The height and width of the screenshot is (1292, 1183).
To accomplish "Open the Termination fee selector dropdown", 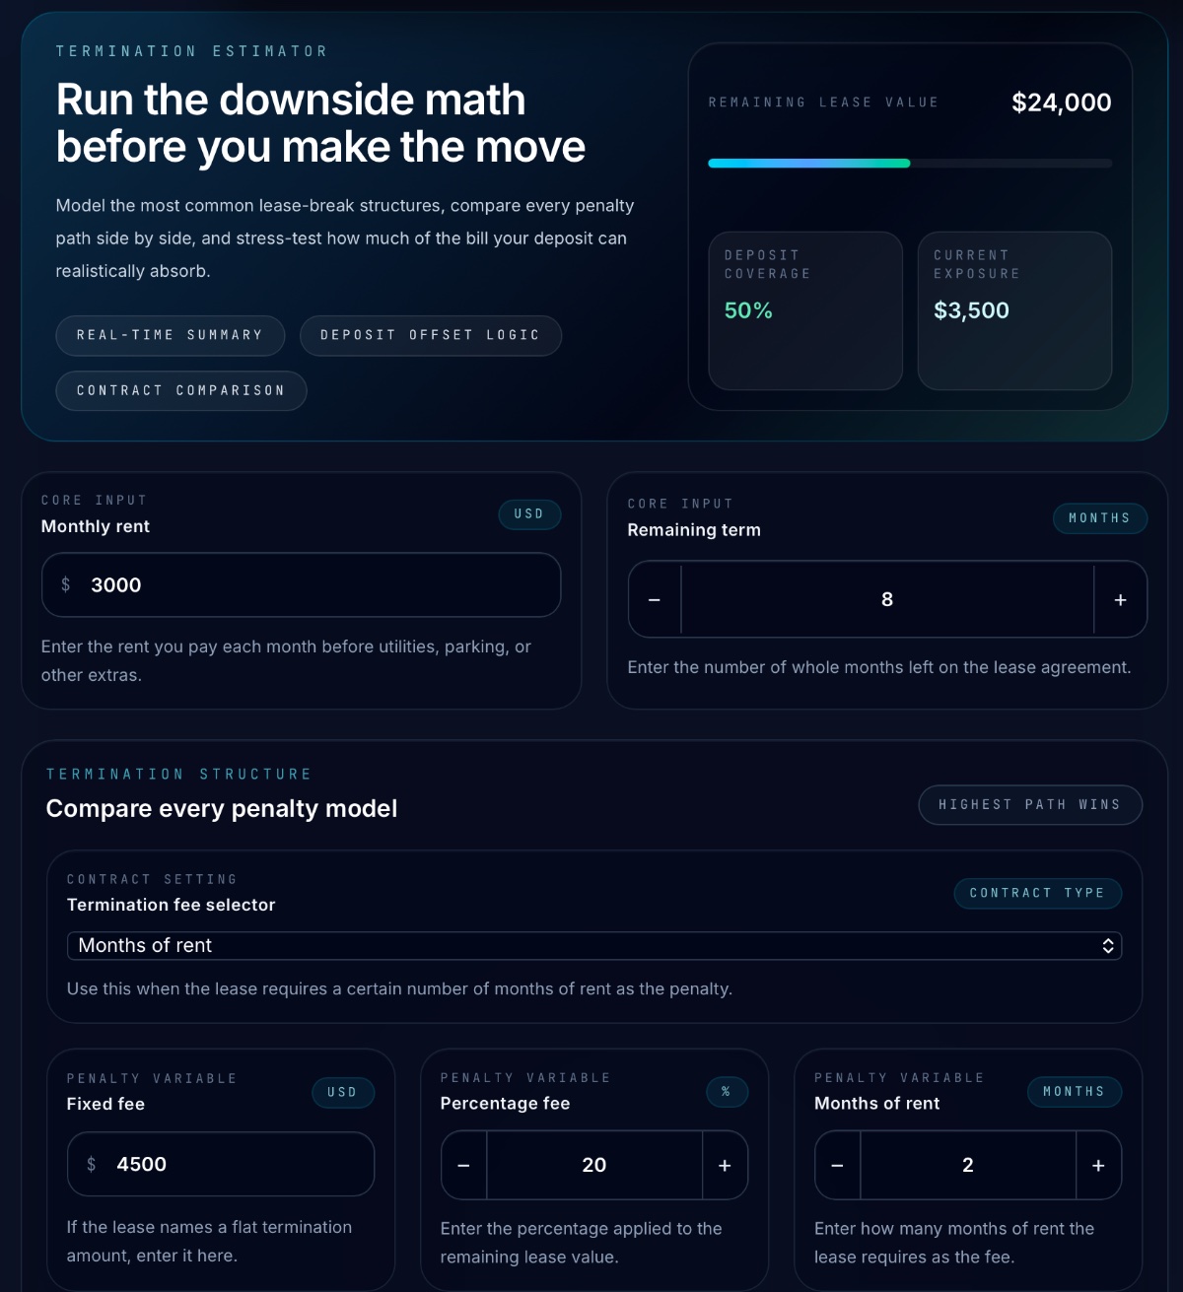I will click(594, 945).
